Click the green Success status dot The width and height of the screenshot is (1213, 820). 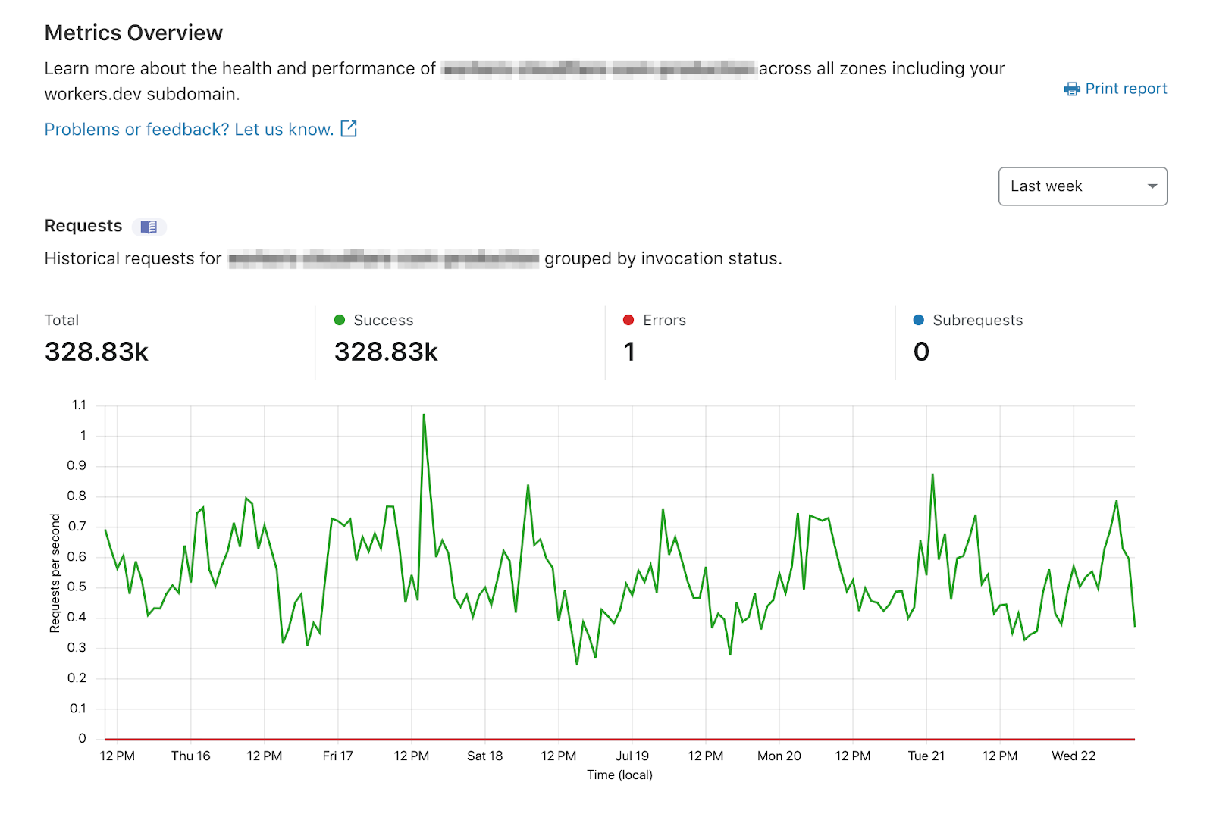(x=340, y=320)
